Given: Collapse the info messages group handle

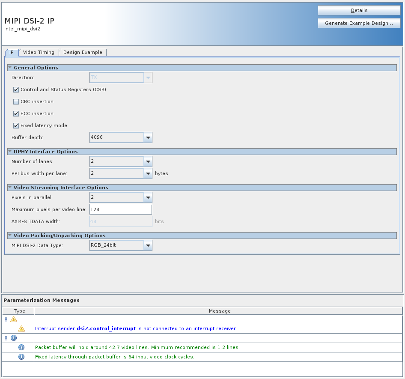Looking at the screenshot, I should (x=6, y=338).
